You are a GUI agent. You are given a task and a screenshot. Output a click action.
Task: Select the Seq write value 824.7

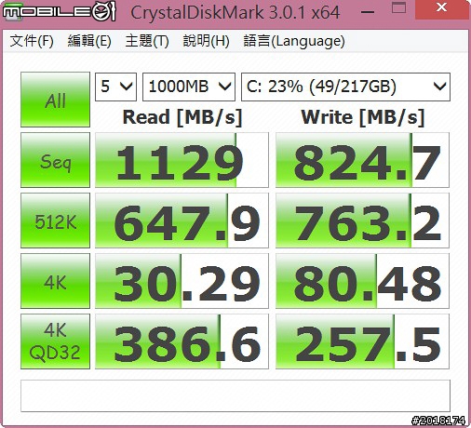point(362,160)
